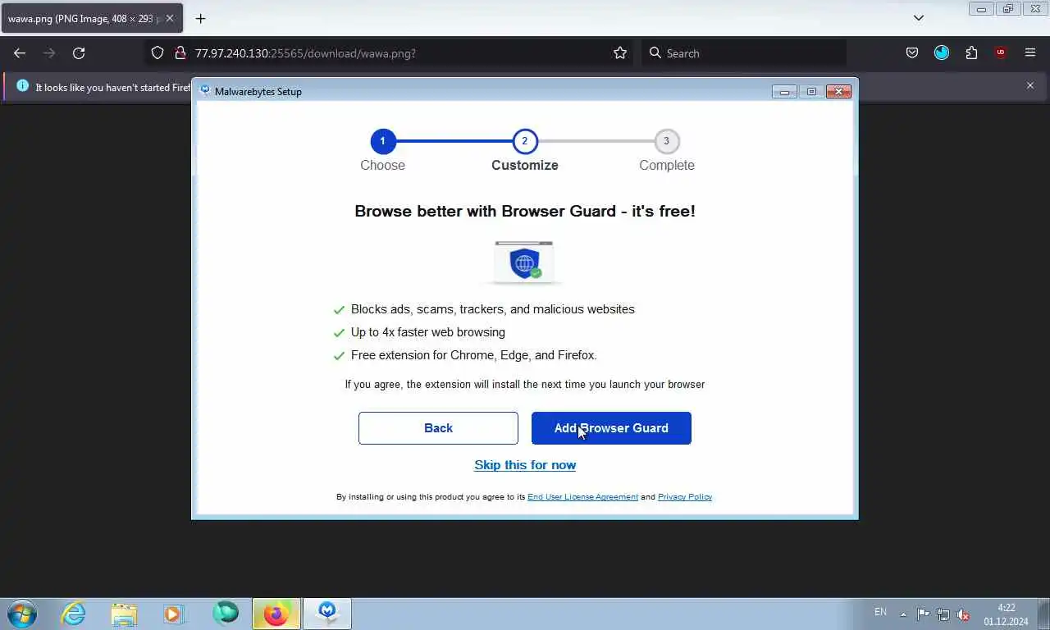
Task: Click the insecure connection padlock icon
Action: [180, 53]
